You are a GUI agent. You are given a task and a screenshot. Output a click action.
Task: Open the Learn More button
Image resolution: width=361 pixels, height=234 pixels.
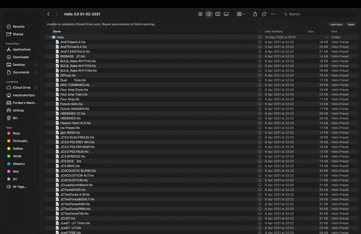tap(336, 24)
